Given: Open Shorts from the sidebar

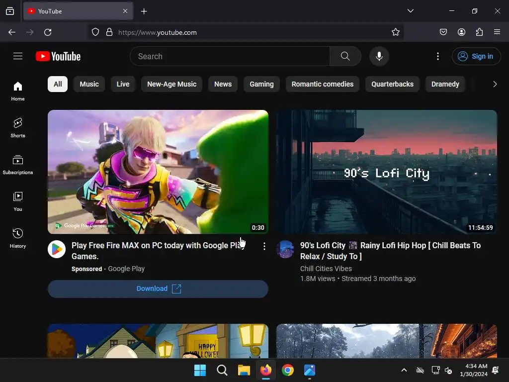Looking at the screenshot, I should click(18, 128).
